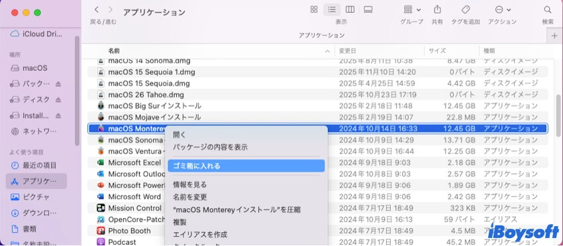Screen dimensions: 563x246
Task: Switch to icon grid view
Action: (314, 10)
